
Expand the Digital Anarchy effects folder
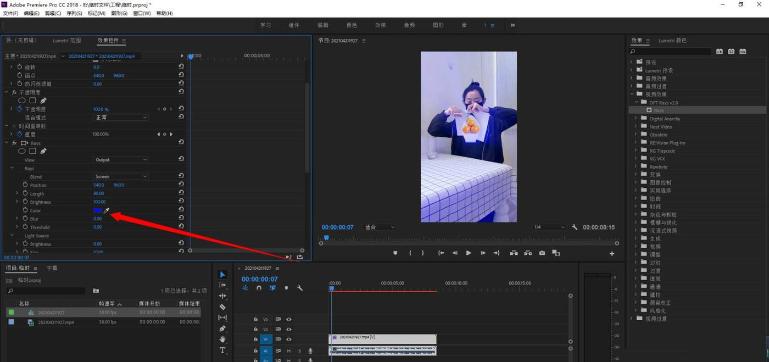tap(636, 119)
